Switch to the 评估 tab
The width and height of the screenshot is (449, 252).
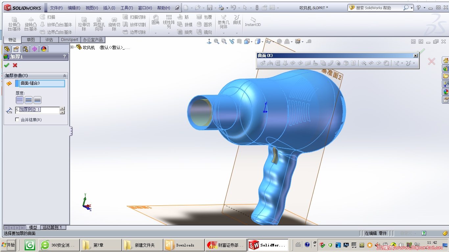coord(49,40)
